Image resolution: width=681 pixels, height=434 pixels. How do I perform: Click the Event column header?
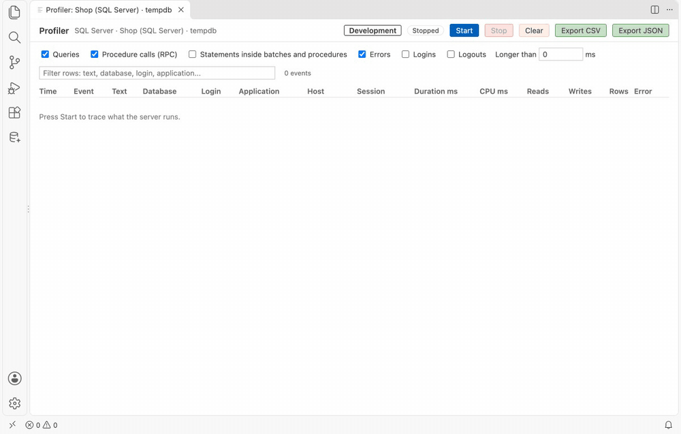point(83,91)
